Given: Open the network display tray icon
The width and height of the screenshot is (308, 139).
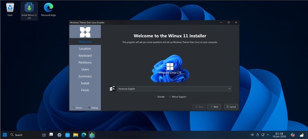Looking at the screenshot, I should 263,135.
